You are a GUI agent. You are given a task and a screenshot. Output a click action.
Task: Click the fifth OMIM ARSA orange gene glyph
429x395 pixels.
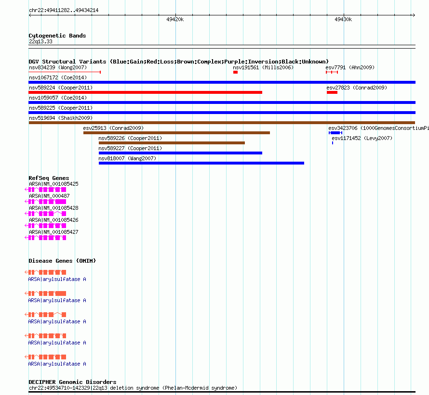tap(45, 357)
